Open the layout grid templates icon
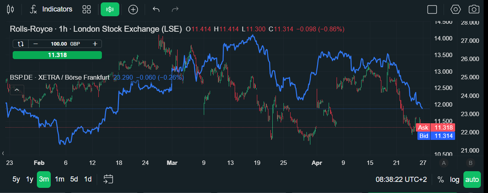 click(x=86, y=9)
